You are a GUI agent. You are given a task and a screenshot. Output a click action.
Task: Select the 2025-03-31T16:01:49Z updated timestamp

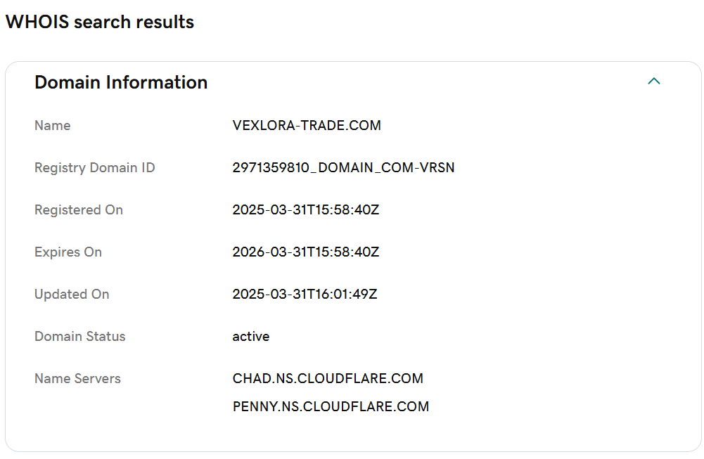[305, 295]
